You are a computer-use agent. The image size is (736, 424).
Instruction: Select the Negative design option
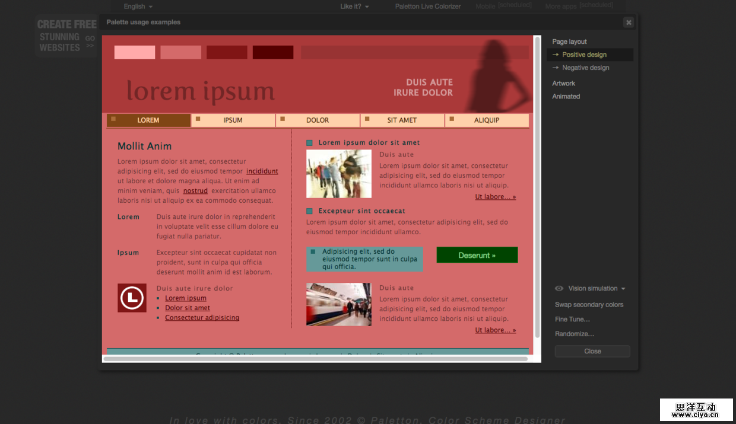(585, 68)
